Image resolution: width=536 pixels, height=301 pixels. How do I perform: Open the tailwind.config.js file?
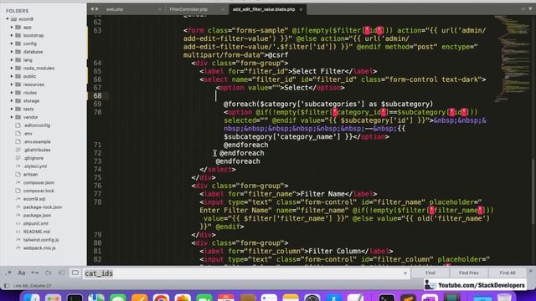(x=41, y=240)
